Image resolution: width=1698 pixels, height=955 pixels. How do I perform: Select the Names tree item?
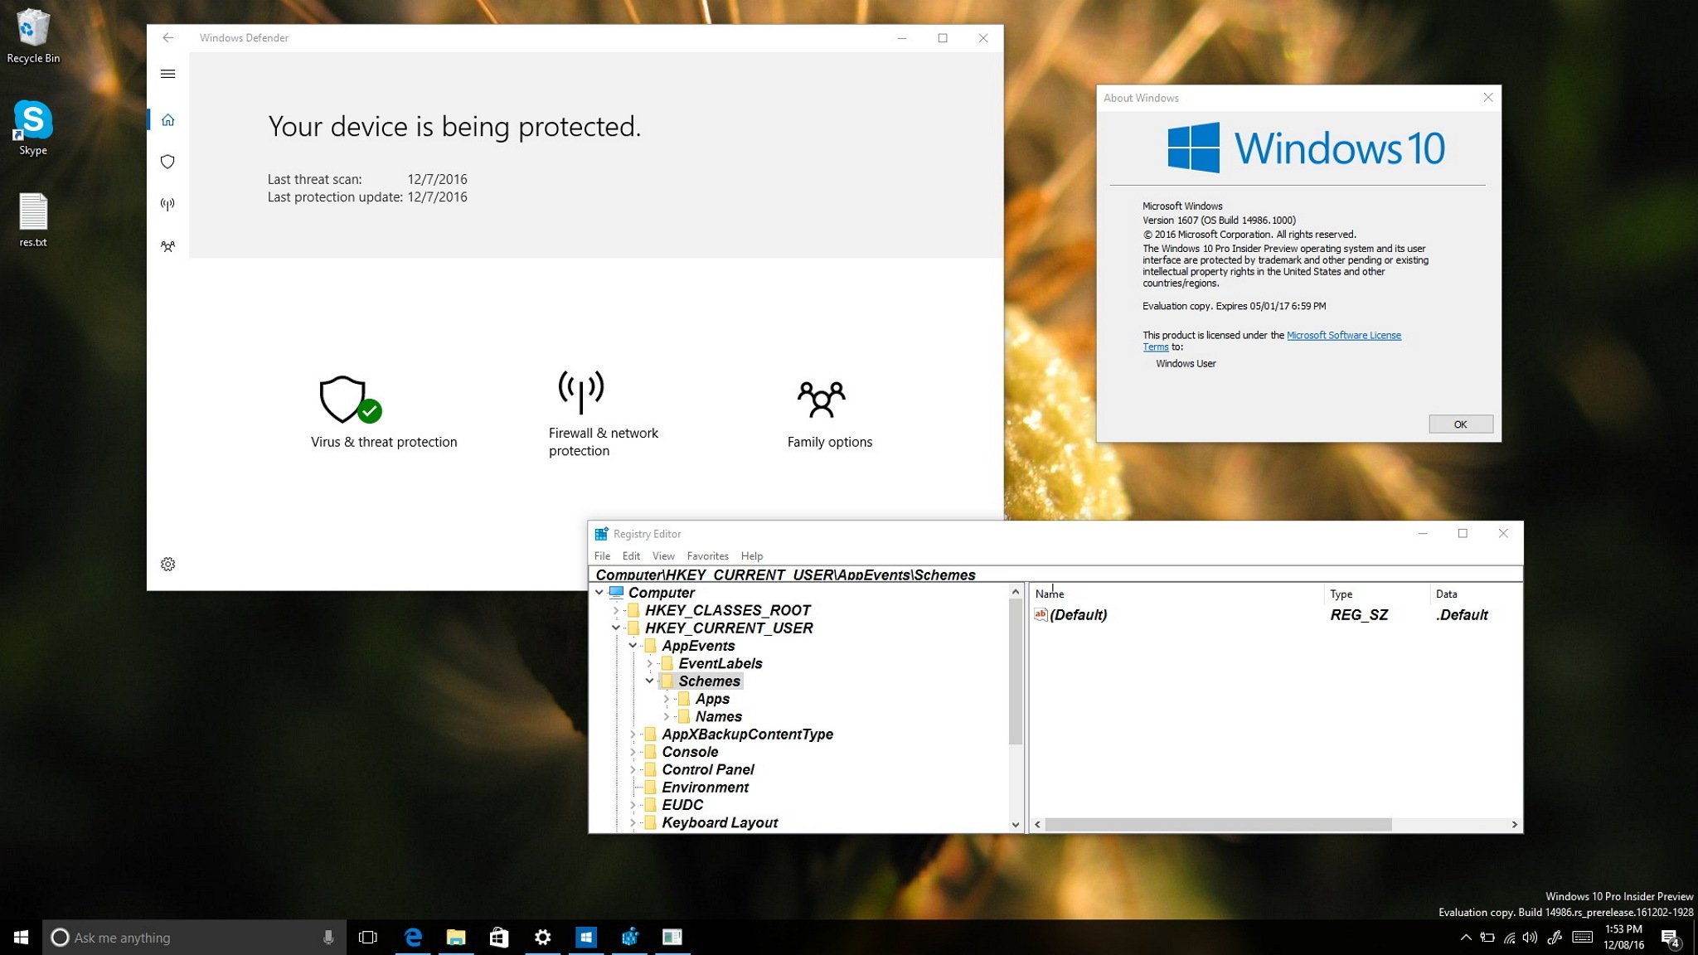pyautogui.click(x=716, y=716)
